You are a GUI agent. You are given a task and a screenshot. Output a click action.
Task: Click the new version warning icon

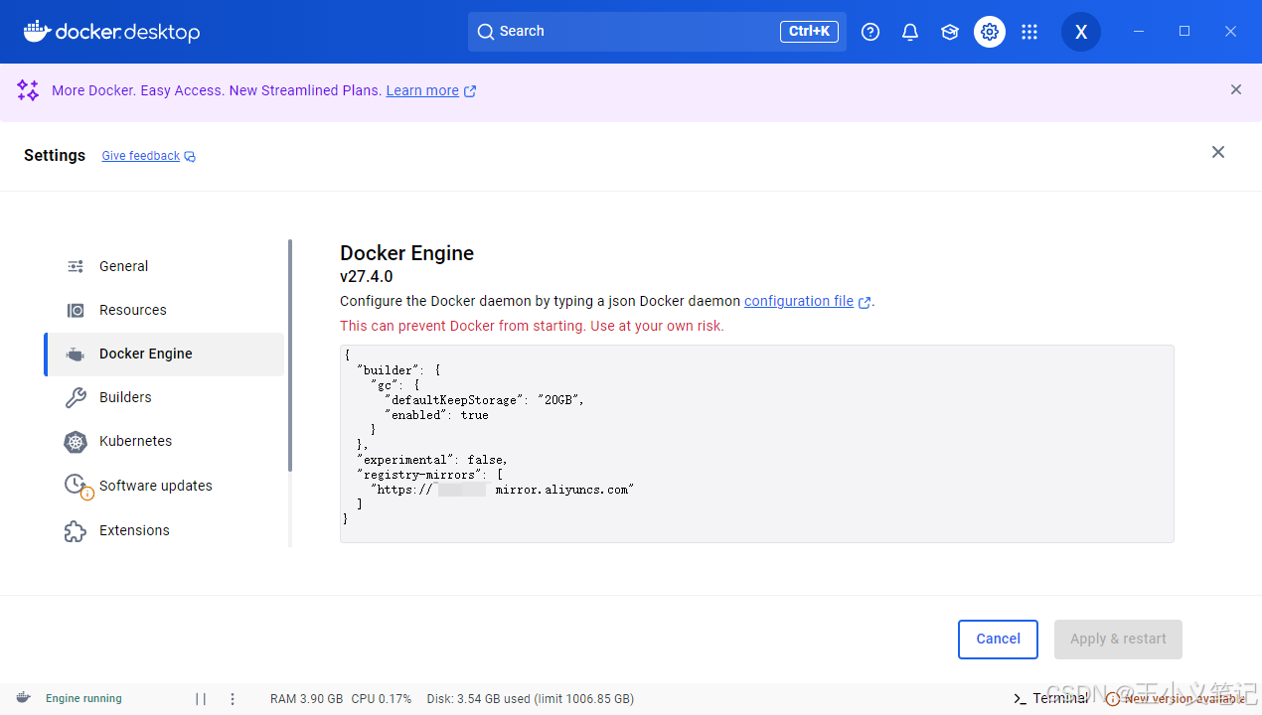pyautogui.click(x=1113, y=699)
